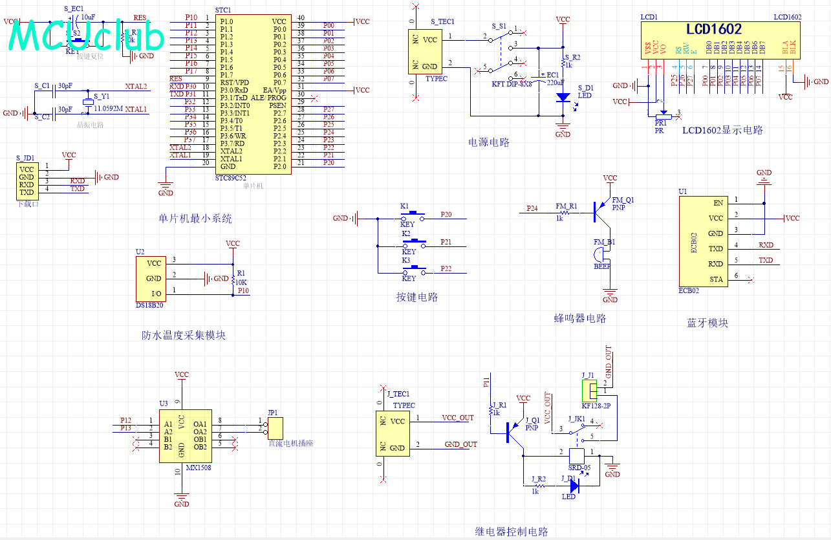831x540 pixels.
Task: Select the KF128-2P green terminal connector
Action: 589,391
